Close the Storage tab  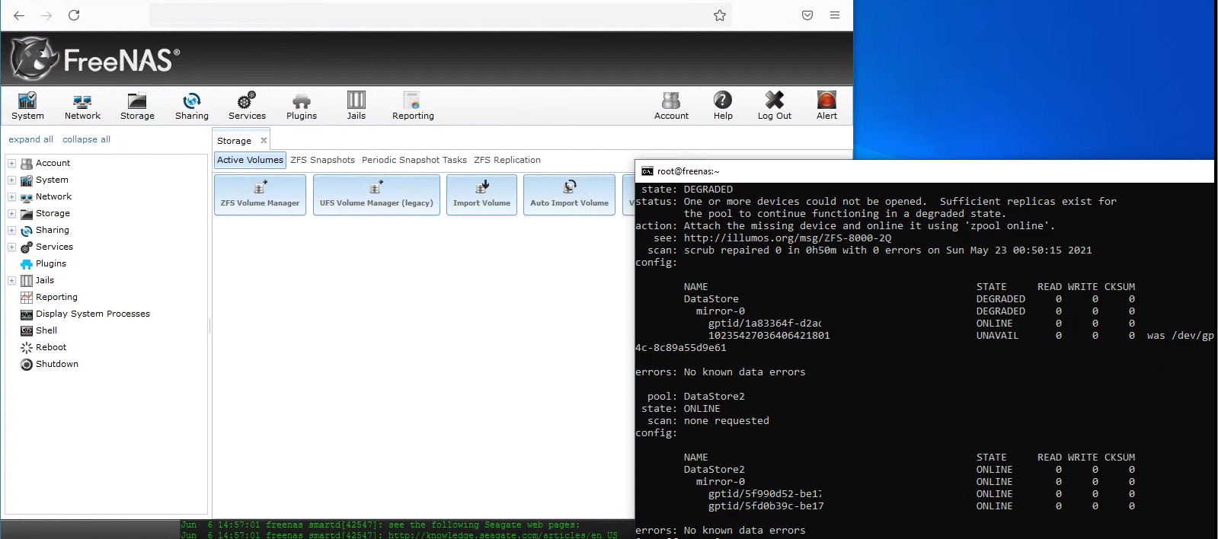point(264,141)
